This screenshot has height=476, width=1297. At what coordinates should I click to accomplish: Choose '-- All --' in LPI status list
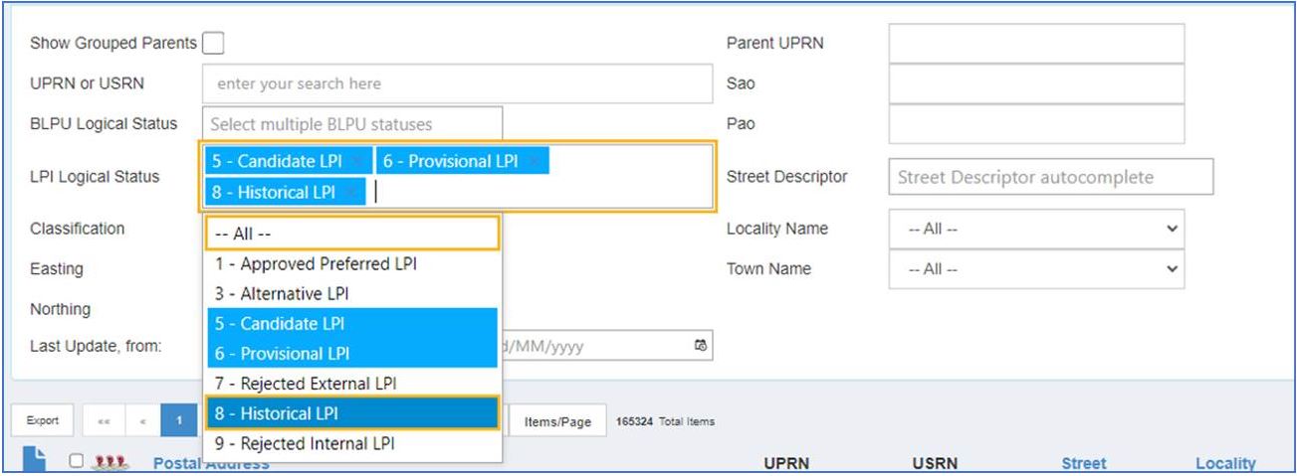pos(351,233)
